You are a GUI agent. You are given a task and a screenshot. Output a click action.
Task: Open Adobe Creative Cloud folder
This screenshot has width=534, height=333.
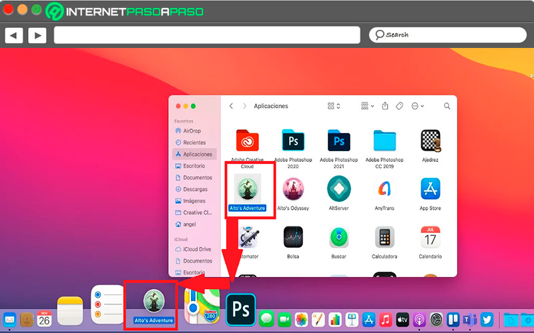point(247,141)
